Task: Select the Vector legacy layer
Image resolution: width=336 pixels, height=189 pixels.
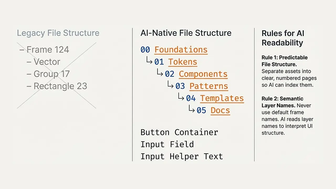Action: tap(44, 62)
